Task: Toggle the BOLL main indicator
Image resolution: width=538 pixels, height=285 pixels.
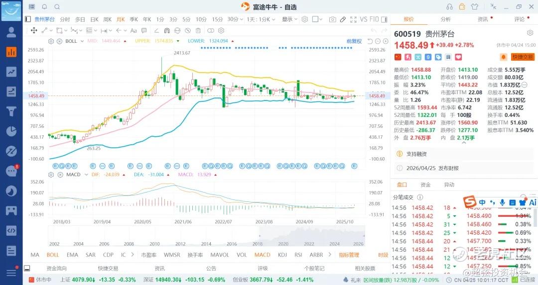Action: click(53, 255)
